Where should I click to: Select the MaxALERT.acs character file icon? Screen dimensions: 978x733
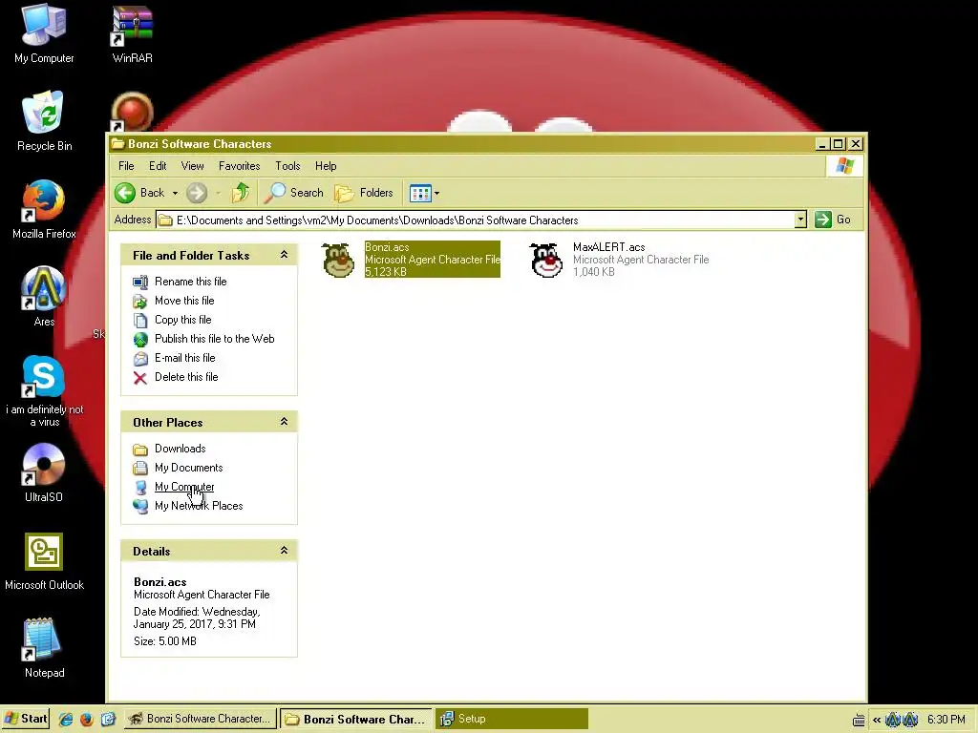click(546, 260)
